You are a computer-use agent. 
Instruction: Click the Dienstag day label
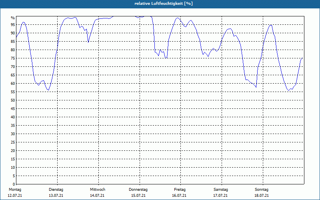click(x=56, y=190)
